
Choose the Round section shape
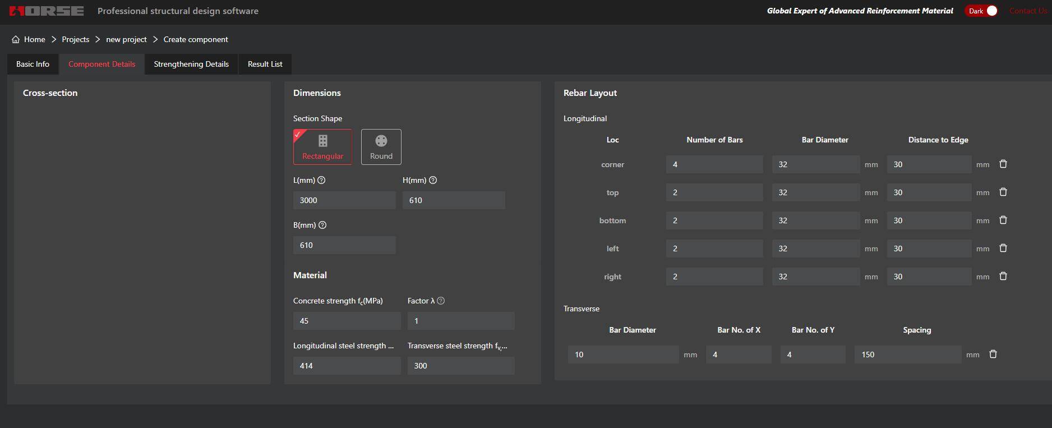pos(381,147)
